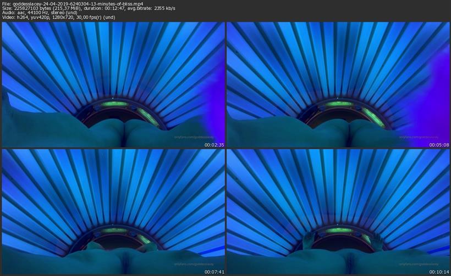Click the watermark URL in the 00:05:08 frame
Screen dimensions: 451x276
[415, 138]
